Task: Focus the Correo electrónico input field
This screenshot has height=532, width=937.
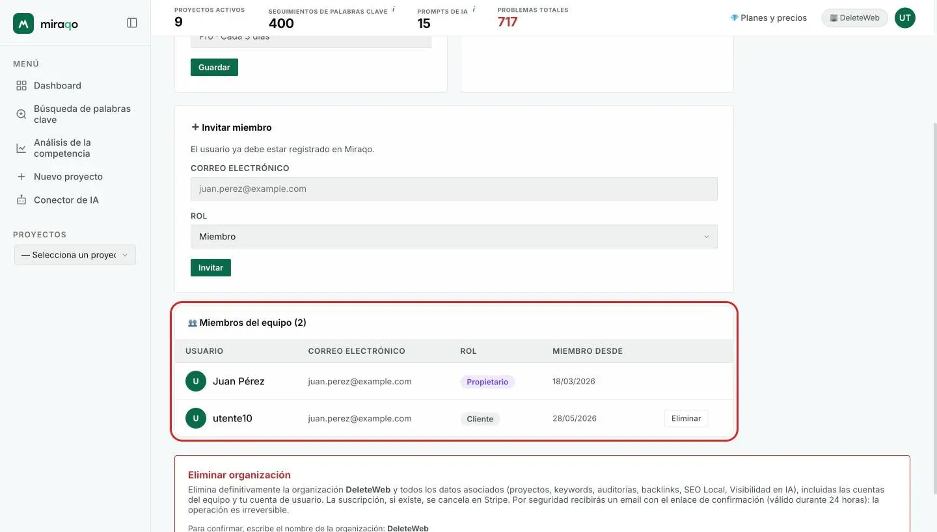Action: tap(454, 189)
